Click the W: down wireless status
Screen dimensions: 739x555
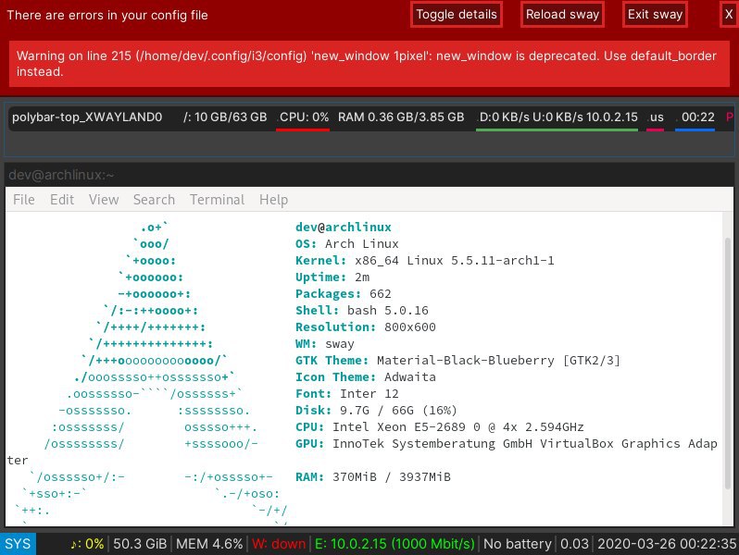(x=279, y=544)
